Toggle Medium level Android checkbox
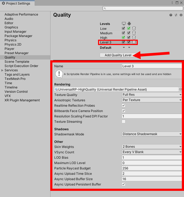Screen dimensions: 184x197 tap(129, 33)
